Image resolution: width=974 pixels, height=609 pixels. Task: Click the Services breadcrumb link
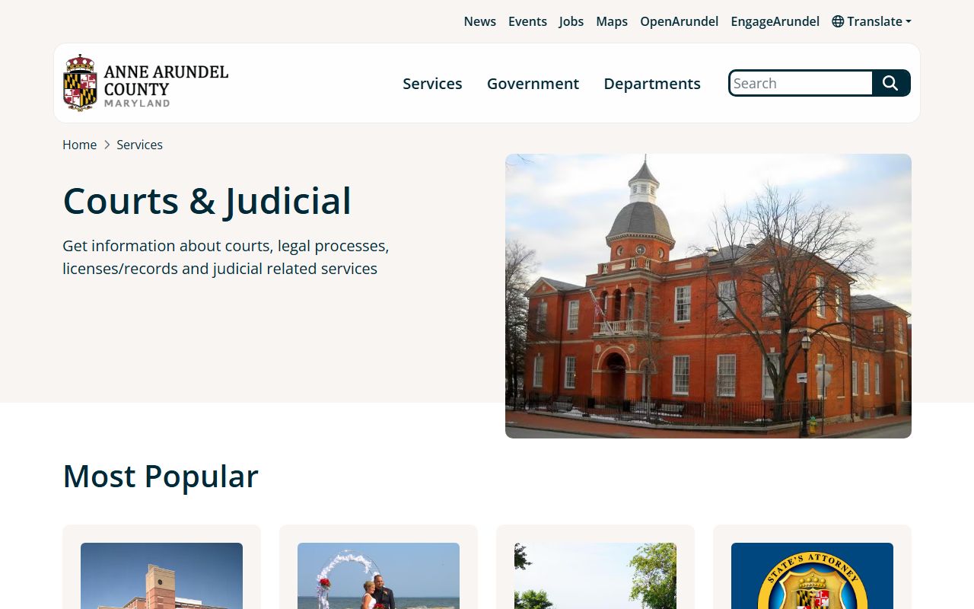pos(139,145)
